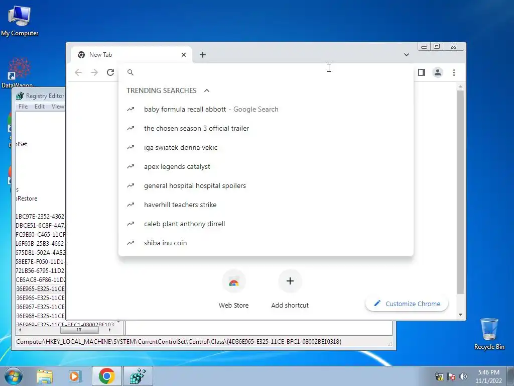Open My Computer desktop icon

pyautogui.click(x=20, y=20)
